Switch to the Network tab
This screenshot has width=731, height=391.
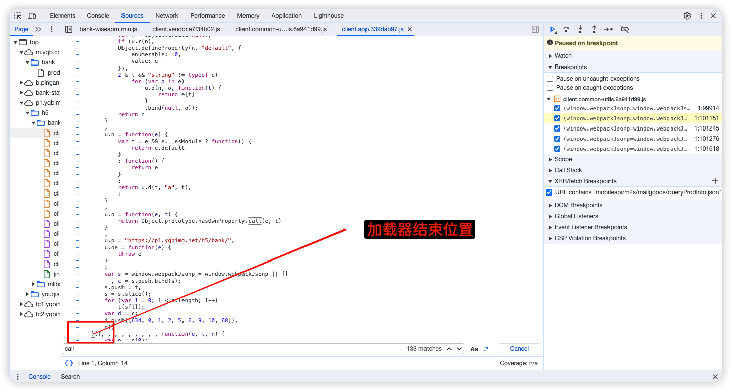[x=167, y=16]
